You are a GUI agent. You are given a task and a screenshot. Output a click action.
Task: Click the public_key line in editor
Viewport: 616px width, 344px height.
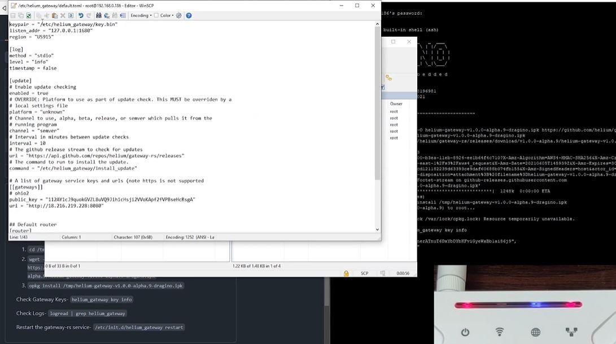pos(102,200)
